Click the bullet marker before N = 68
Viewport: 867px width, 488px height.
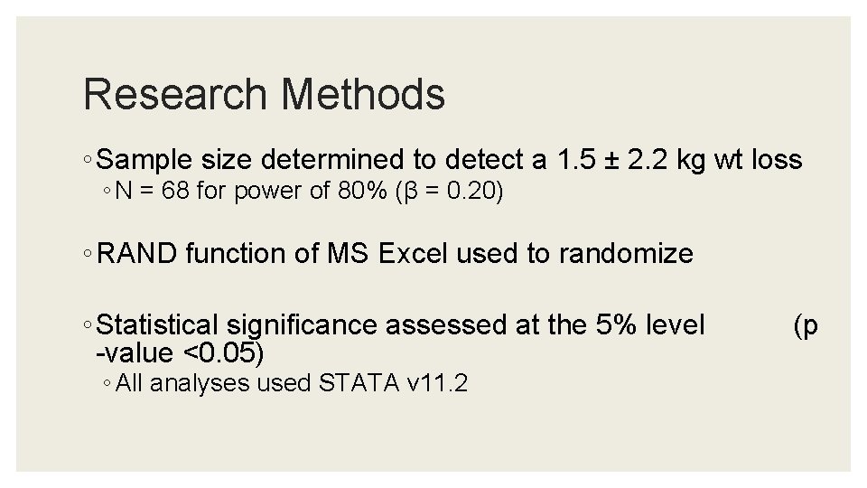(x=107, y=191)
